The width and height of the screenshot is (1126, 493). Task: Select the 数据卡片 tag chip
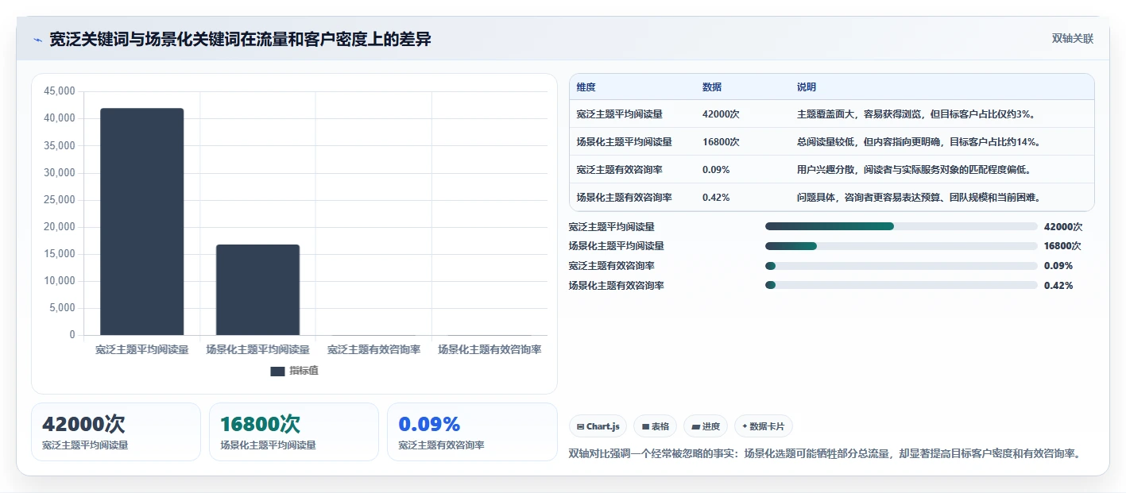764,426
